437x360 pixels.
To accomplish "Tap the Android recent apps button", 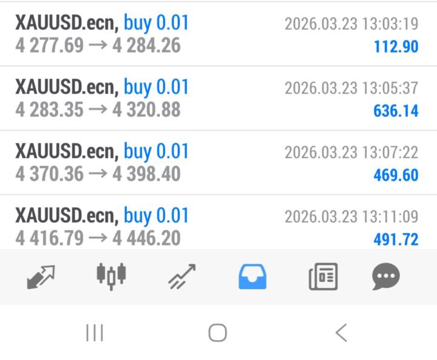I will point(95,333).
